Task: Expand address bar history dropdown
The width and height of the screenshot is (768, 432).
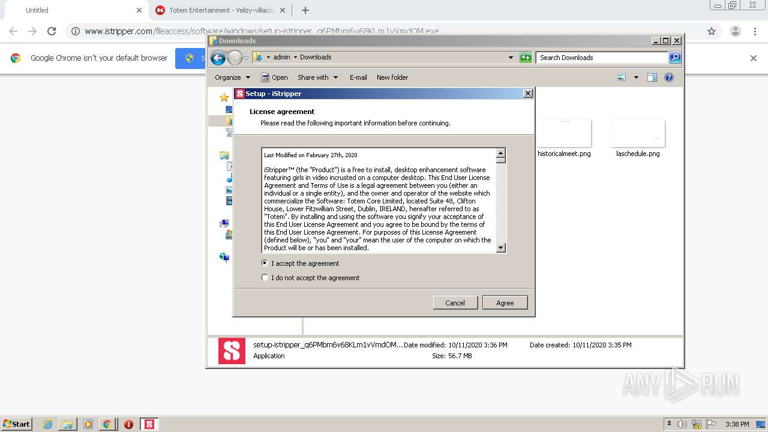Action: [511, 58]
